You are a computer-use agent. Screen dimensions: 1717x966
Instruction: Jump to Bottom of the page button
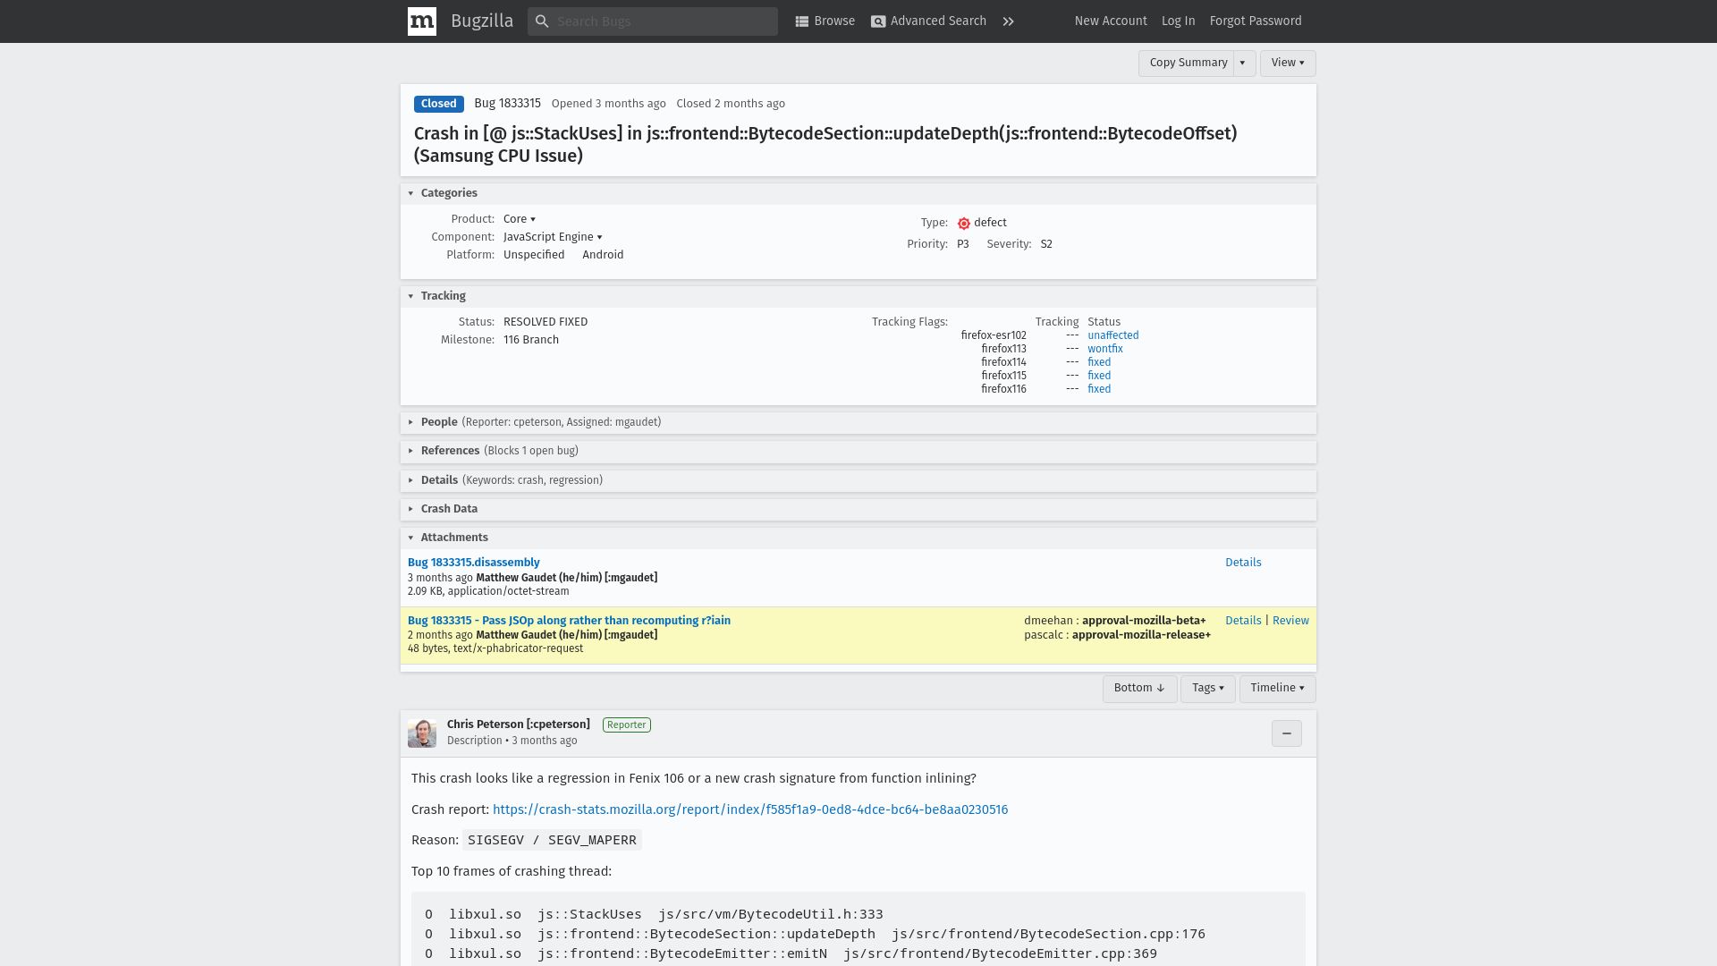1139,689
